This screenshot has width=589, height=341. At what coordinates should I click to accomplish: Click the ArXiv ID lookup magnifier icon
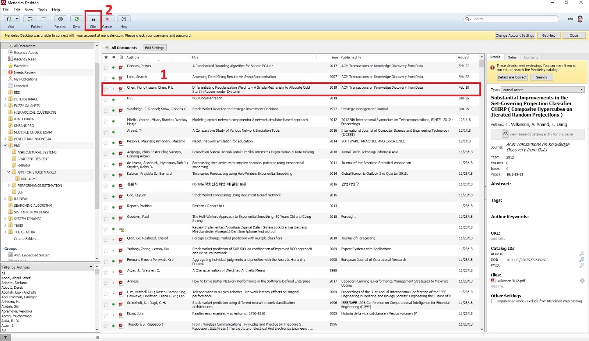(582, 254)
